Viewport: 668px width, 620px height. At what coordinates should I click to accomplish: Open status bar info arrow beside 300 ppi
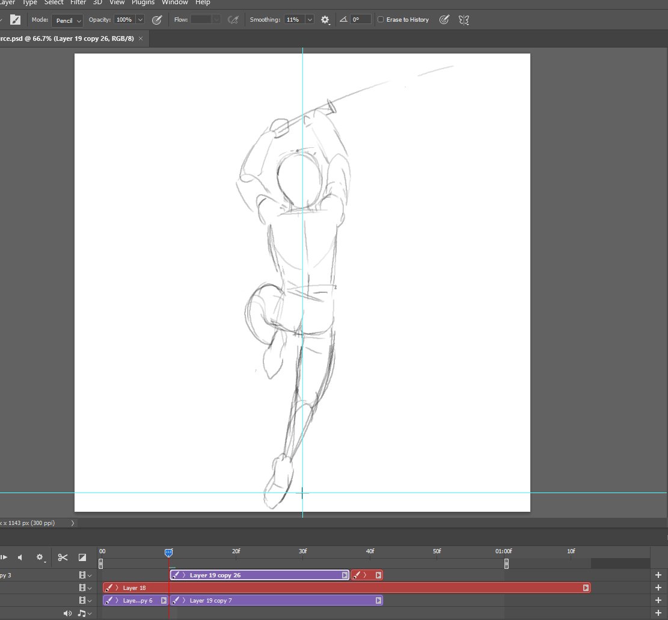click(72, 523)
